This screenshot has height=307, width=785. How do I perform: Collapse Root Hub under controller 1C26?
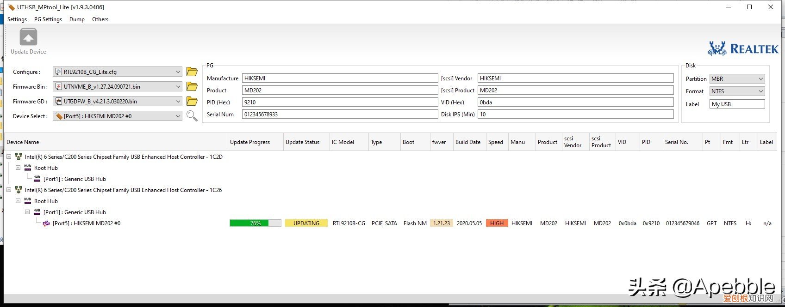(x=18, y=201)
